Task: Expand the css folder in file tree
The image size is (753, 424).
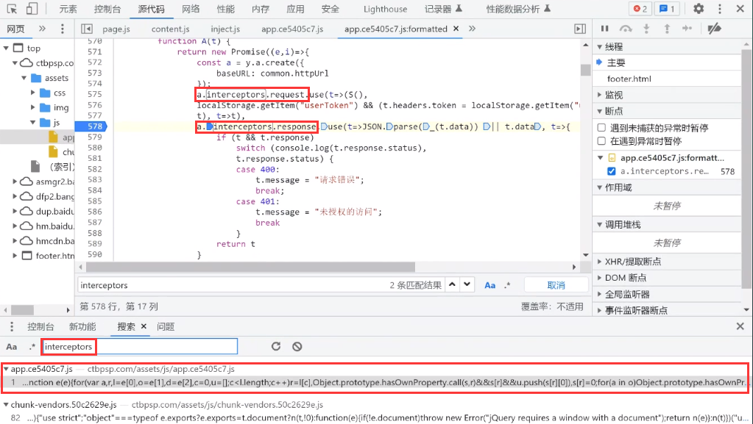Action: point(34,93)
